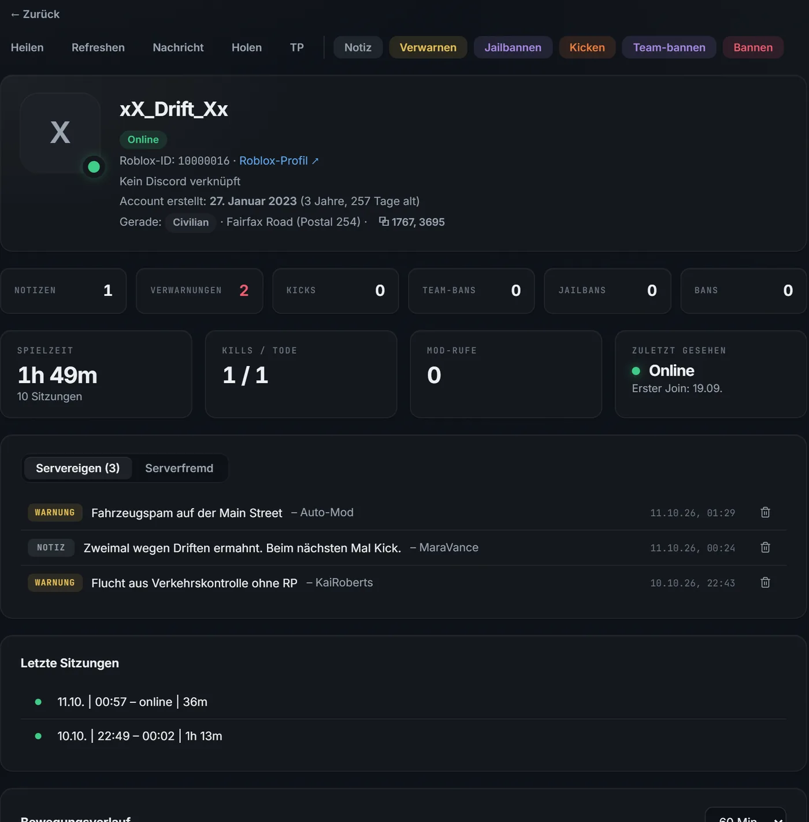The height and width of the screenshot is (822, 809).
Task: Click the Auto-Mod author name
Action: 327,512
